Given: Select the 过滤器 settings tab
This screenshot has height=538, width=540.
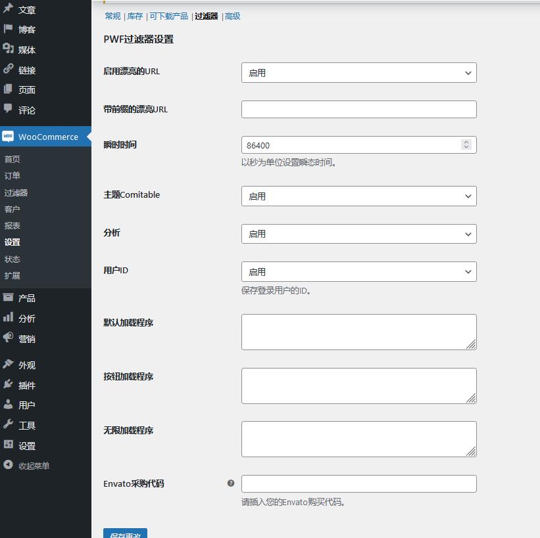Looking at the screenshot, I should (x=207, y=16).
